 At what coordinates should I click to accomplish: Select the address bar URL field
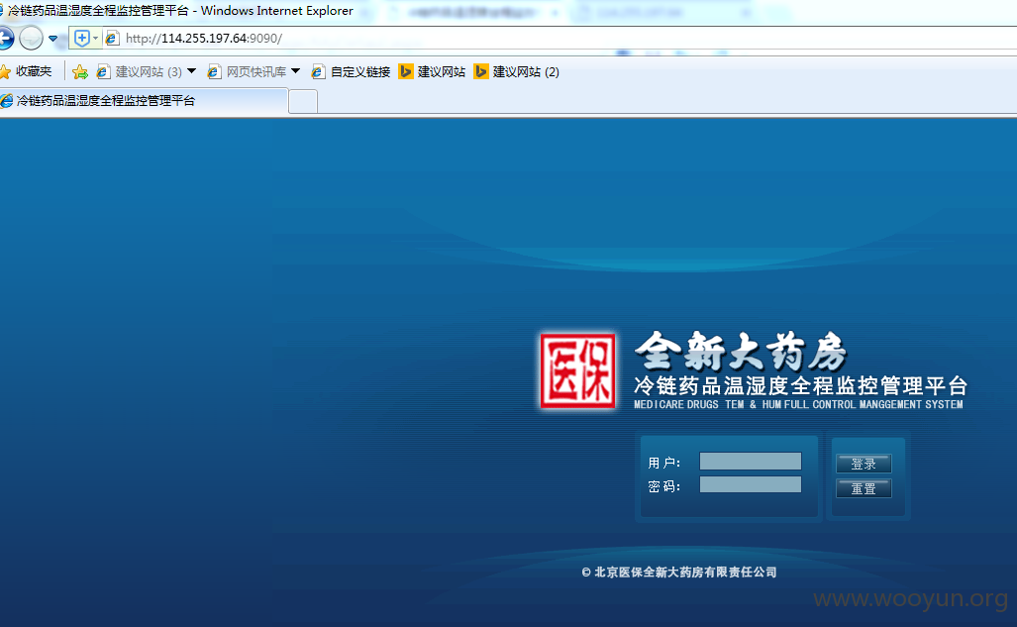(558, 39)
